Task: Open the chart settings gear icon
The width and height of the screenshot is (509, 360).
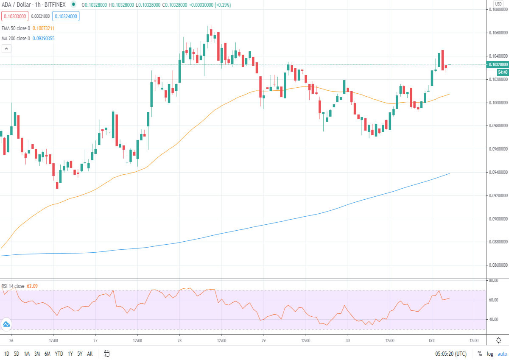Action: (x=498, y=340)
